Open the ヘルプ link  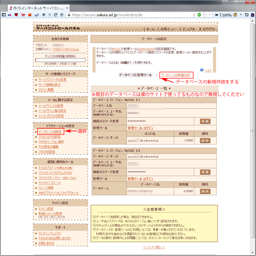point(208,70)
